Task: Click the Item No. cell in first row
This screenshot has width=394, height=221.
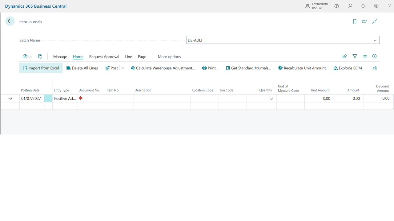Action: click(119, 99)
